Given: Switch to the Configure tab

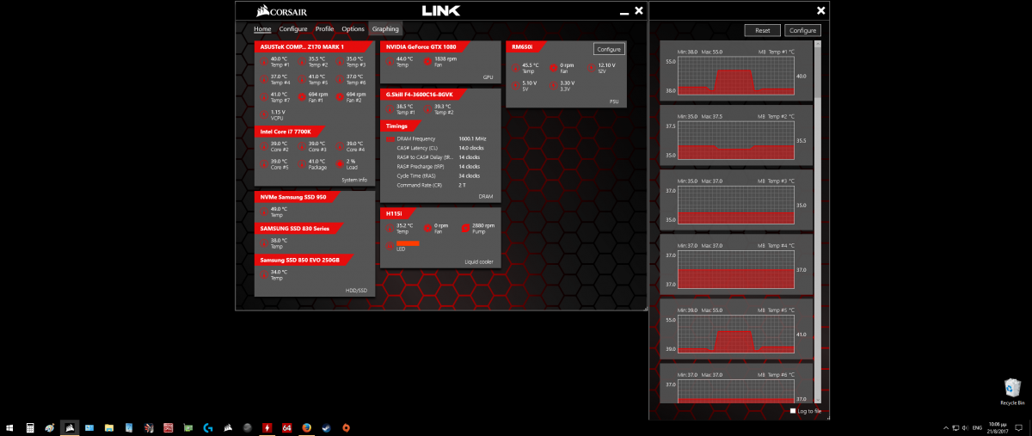Looking at the screenshot, I should point(293,29).
